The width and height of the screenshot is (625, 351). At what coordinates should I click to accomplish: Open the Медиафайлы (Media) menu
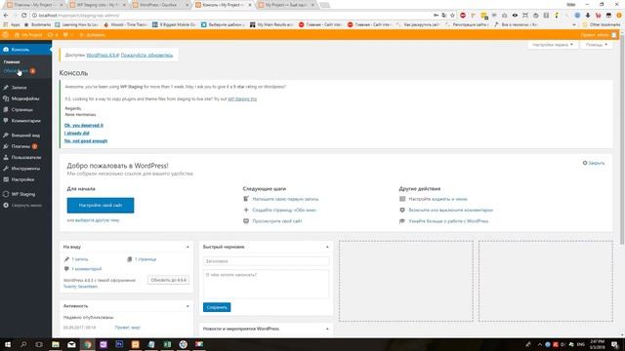click(25, 98)
